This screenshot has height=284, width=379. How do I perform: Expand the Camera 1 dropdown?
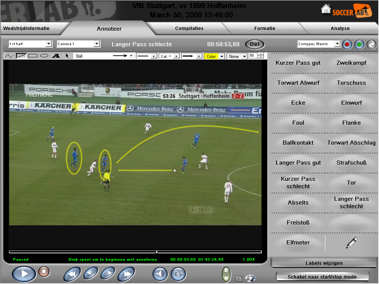(97, 44)
